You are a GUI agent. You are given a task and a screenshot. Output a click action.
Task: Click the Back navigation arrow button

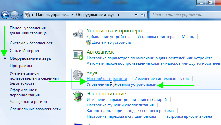5,15
